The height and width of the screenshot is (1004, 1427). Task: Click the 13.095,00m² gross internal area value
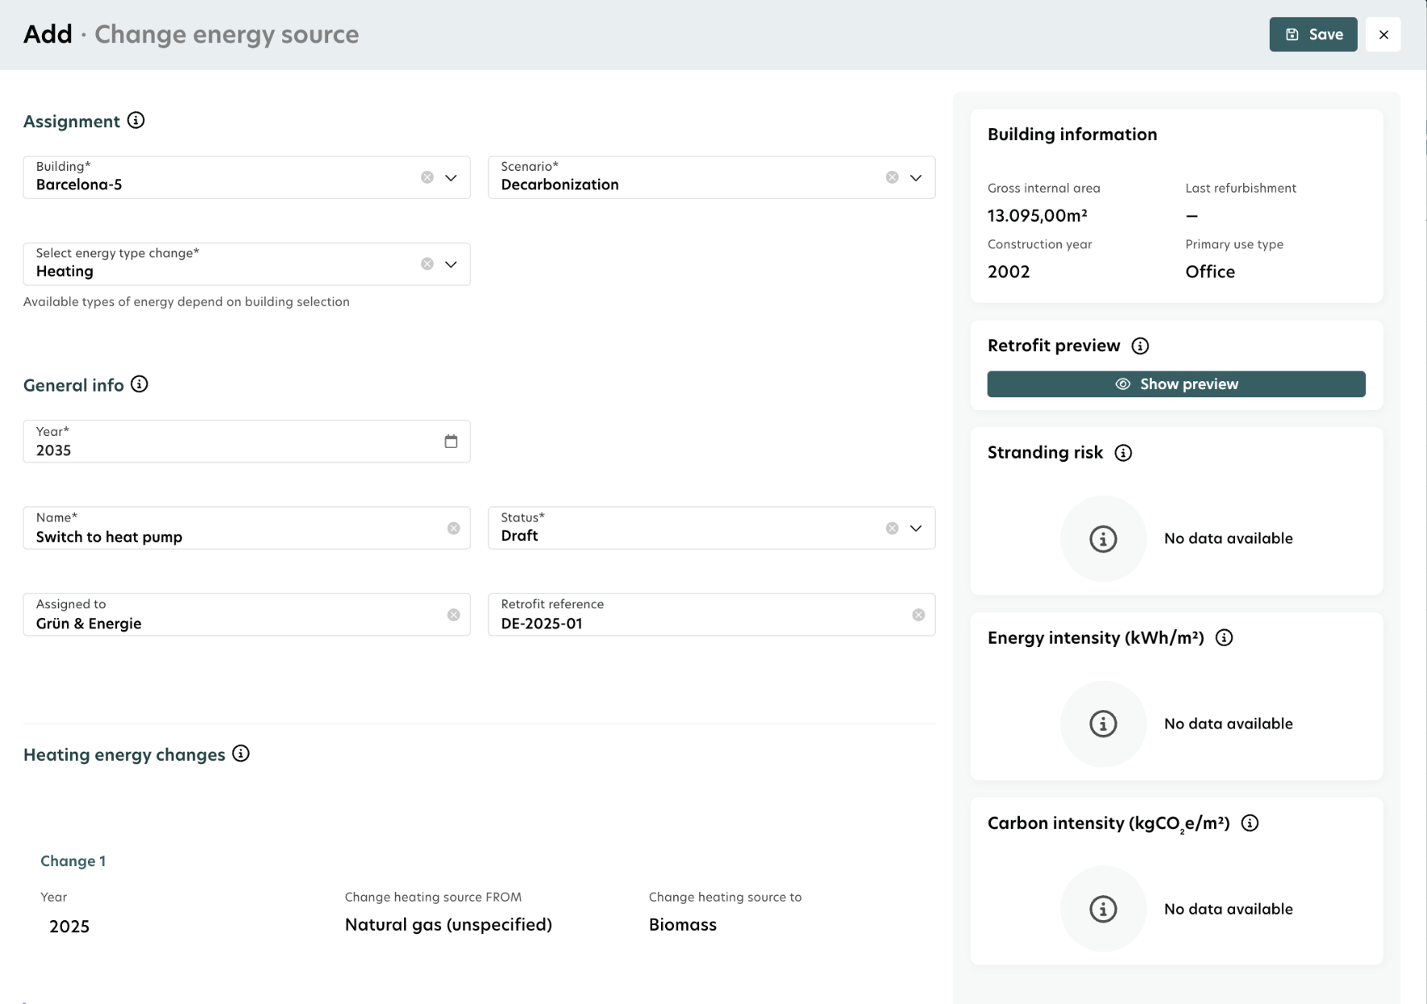[1038, 215]
